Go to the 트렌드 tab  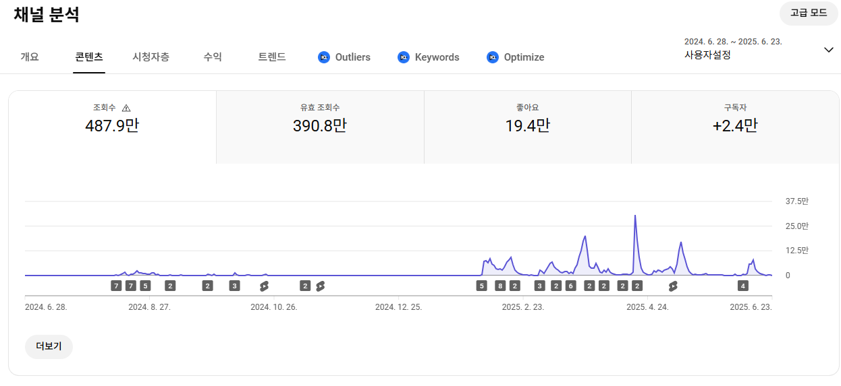pos(272,57)
